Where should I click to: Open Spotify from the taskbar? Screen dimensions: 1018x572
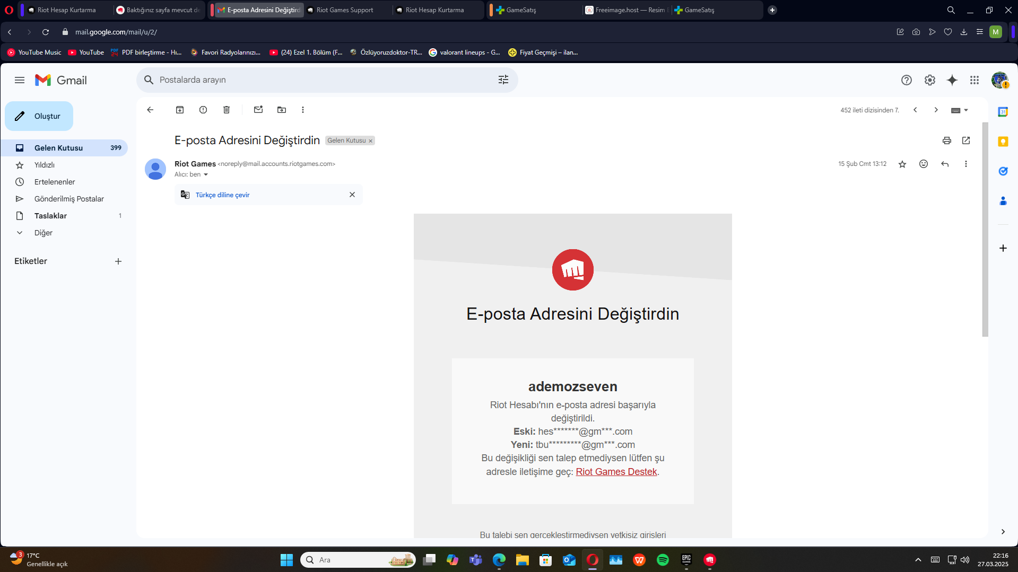[663, 560]
